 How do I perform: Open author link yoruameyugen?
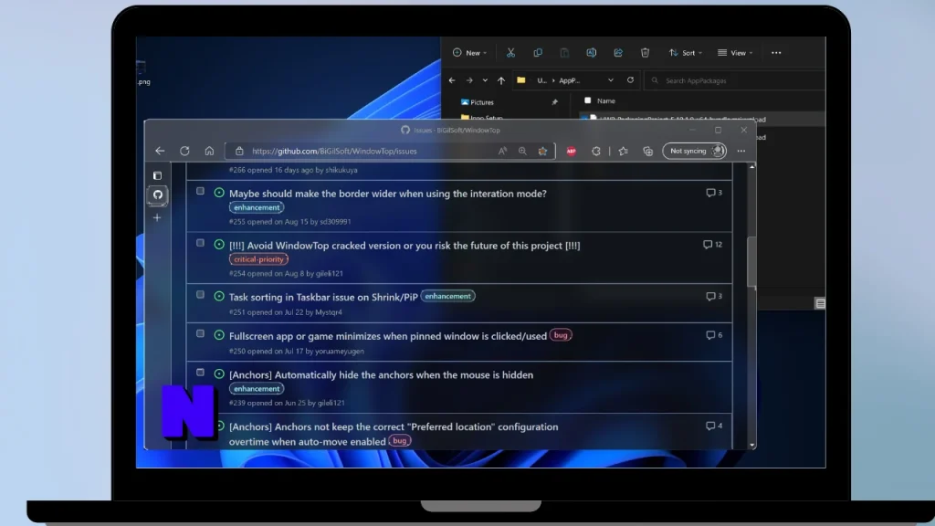pyautogui.click(x=340, y=351)
